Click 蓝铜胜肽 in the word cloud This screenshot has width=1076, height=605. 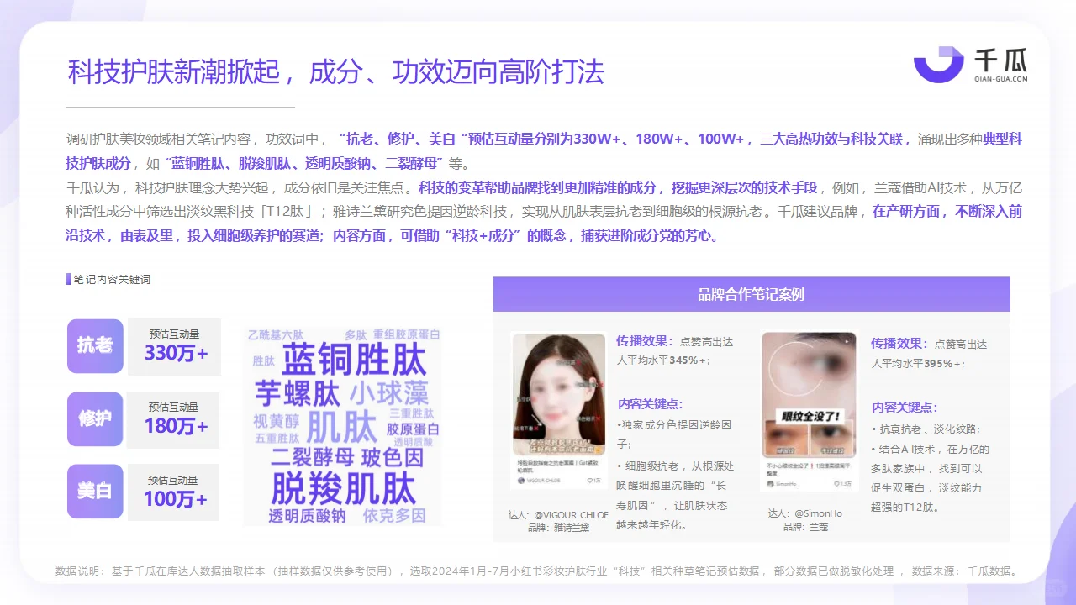pos(354,360)
